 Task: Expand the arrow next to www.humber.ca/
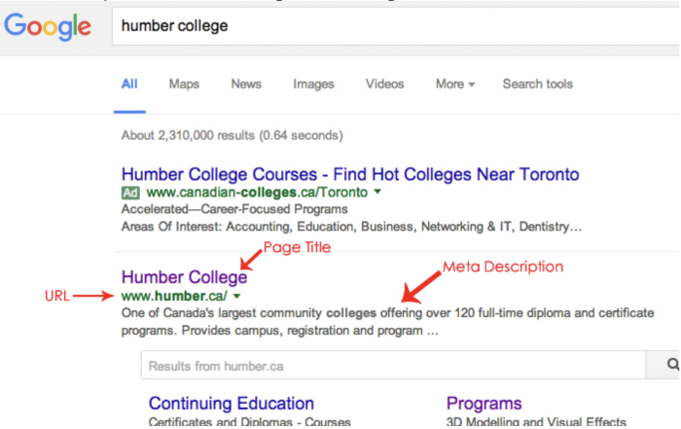point(236,297)
